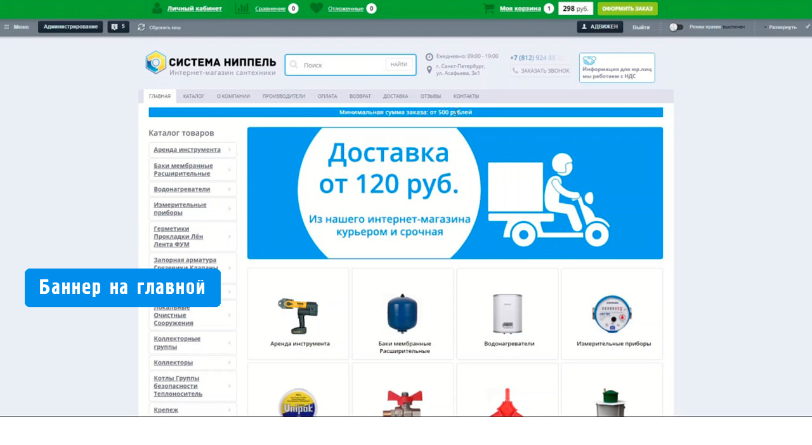Click the Крепеж sidebar link
Screen dimensions: 812x445
[166, 410]
